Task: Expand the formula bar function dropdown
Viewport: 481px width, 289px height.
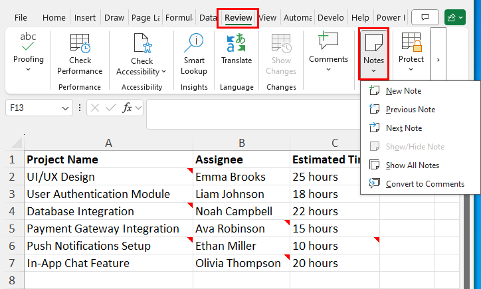Action: tap(139, 108)
